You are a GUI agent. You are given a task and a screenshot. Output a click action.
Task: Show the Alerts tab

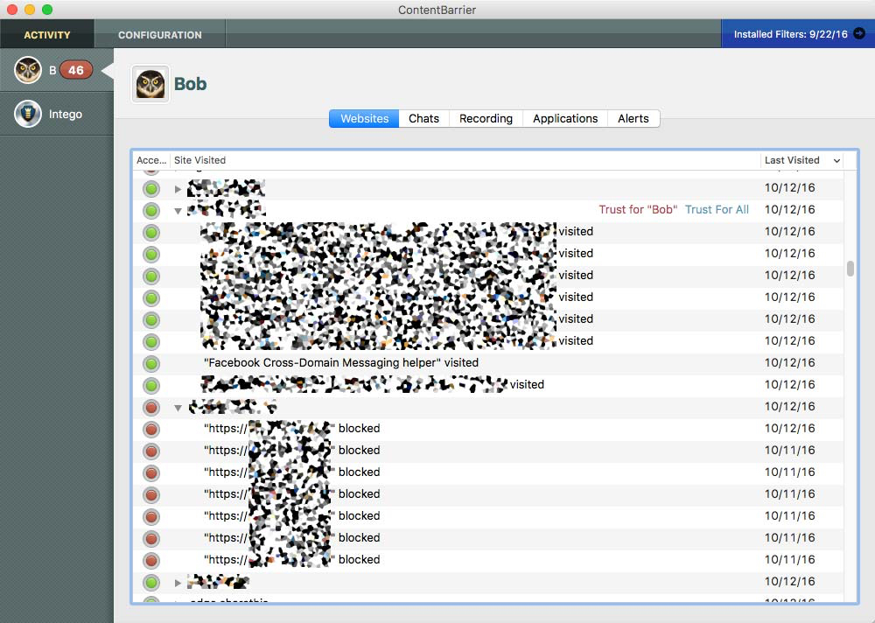(x=633, y=118)
